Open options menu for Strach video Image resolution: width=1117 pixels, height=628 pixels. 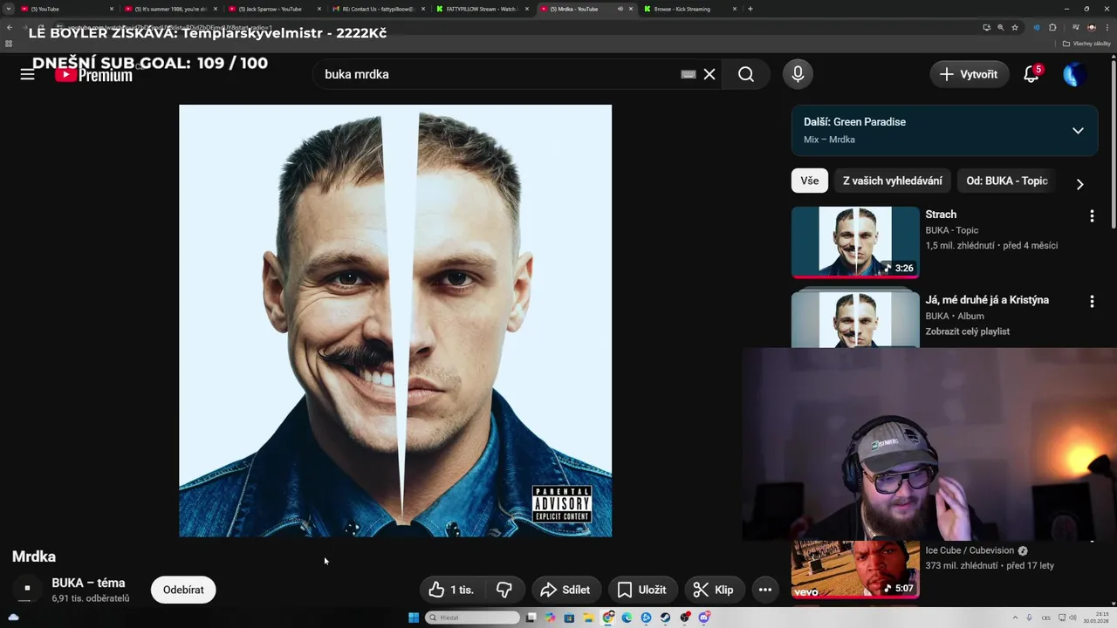(x=1092, y=215)
